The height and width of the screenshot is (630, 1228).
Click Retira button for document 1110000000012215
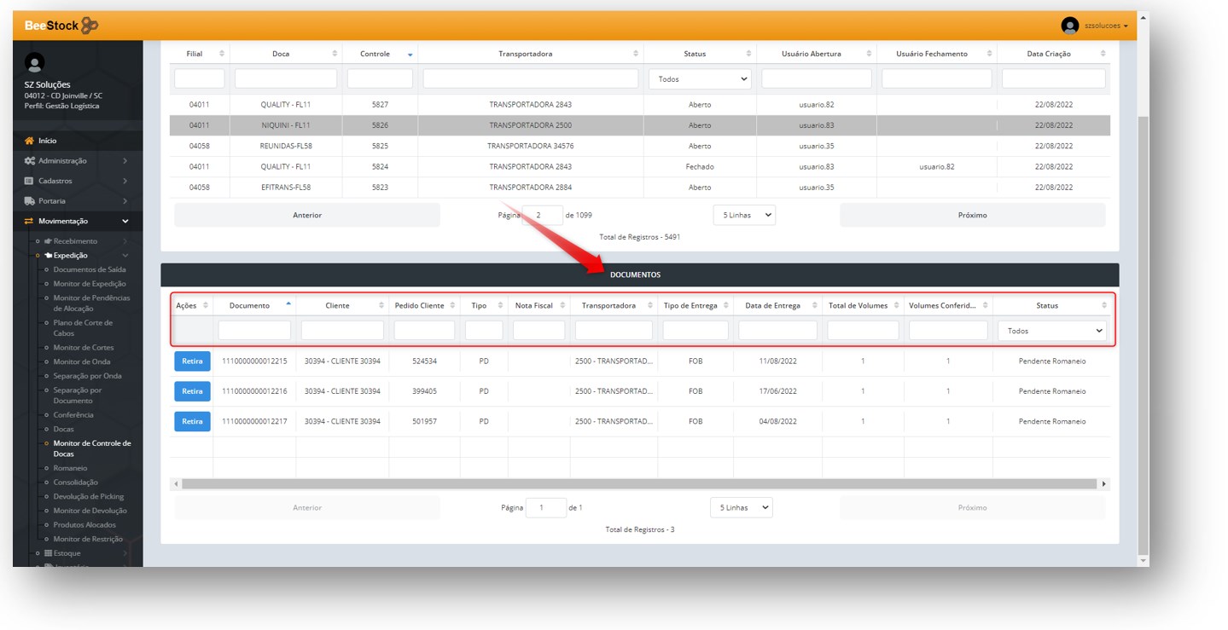click(192, 361)
